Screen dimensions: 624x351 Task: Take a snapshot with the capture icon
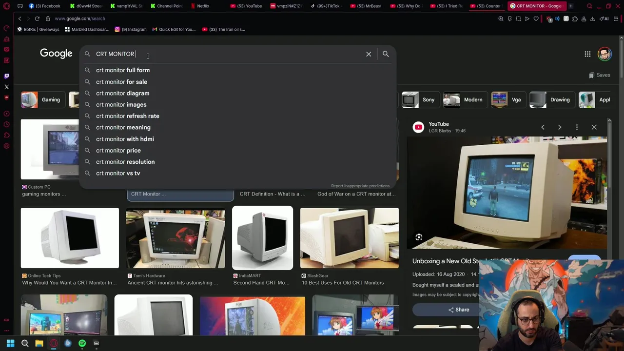[x=518, y=19]
